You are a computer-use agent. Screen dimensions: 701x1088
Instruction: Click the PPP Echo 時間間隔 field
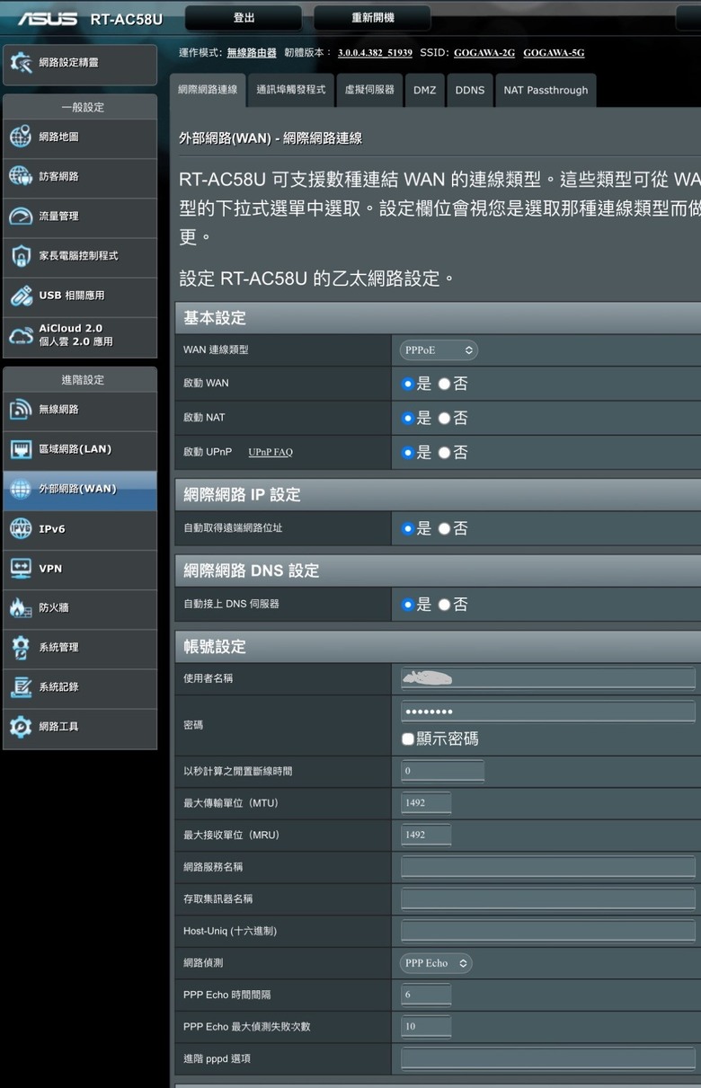[x=426, y=995]
